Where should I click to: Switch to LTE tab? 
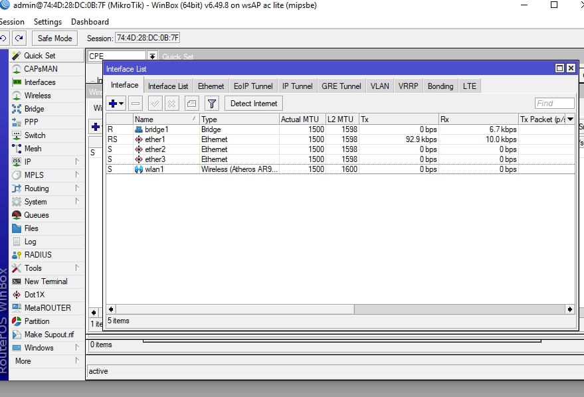[469, 86]
